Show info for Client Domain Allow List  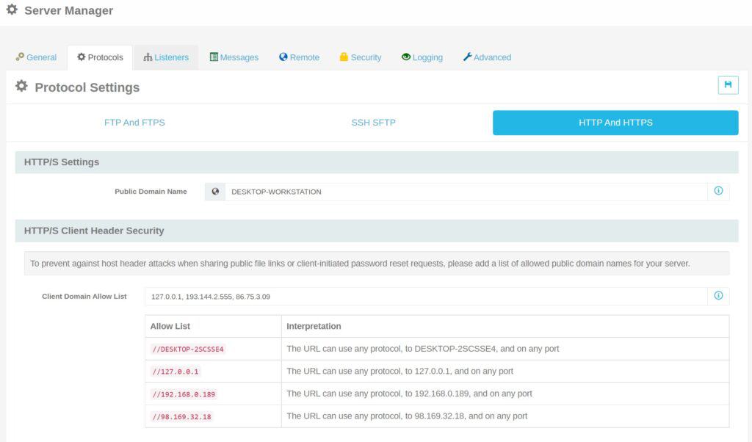[718, 296]
